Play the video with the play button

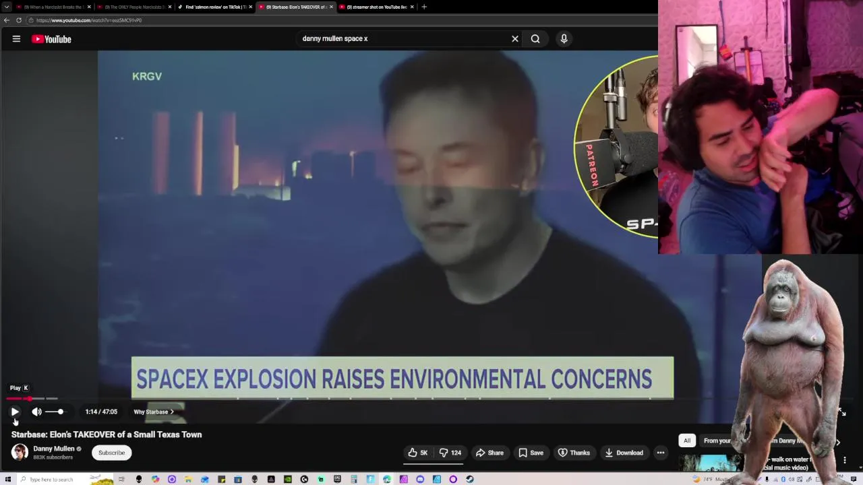coord(15,412)
